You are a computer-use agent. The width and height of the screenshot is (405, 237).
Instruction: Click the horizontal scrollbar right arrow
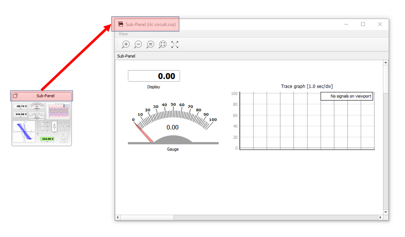[380, 217]
